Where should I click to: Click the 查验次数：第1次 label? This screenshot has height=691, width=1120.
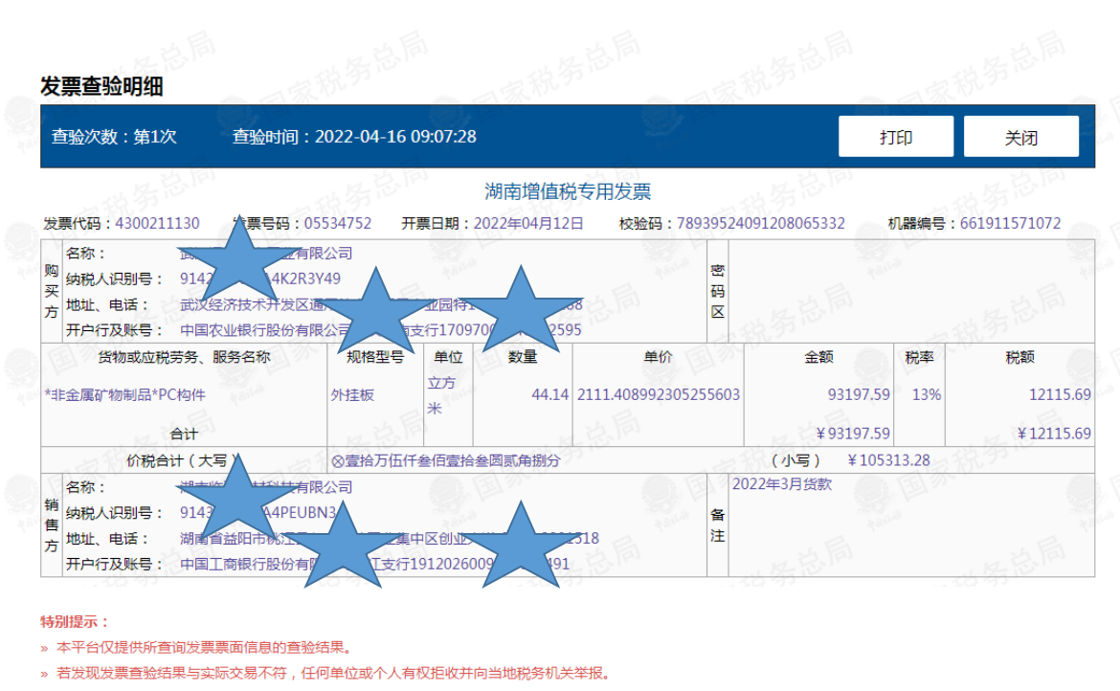pos(114,137)
